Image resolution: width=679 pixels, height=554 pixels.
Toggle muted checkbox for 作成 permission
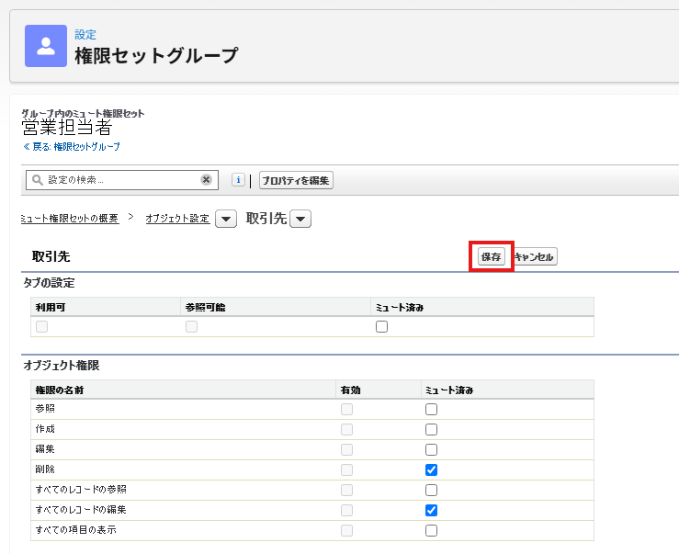[x=431, y=429]
